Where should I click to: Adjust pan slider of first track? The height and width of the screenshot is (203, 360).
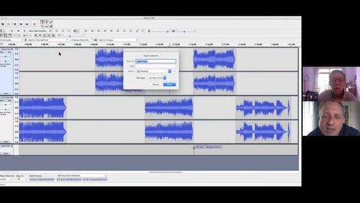pyautogui.click(x=6, y=61)
